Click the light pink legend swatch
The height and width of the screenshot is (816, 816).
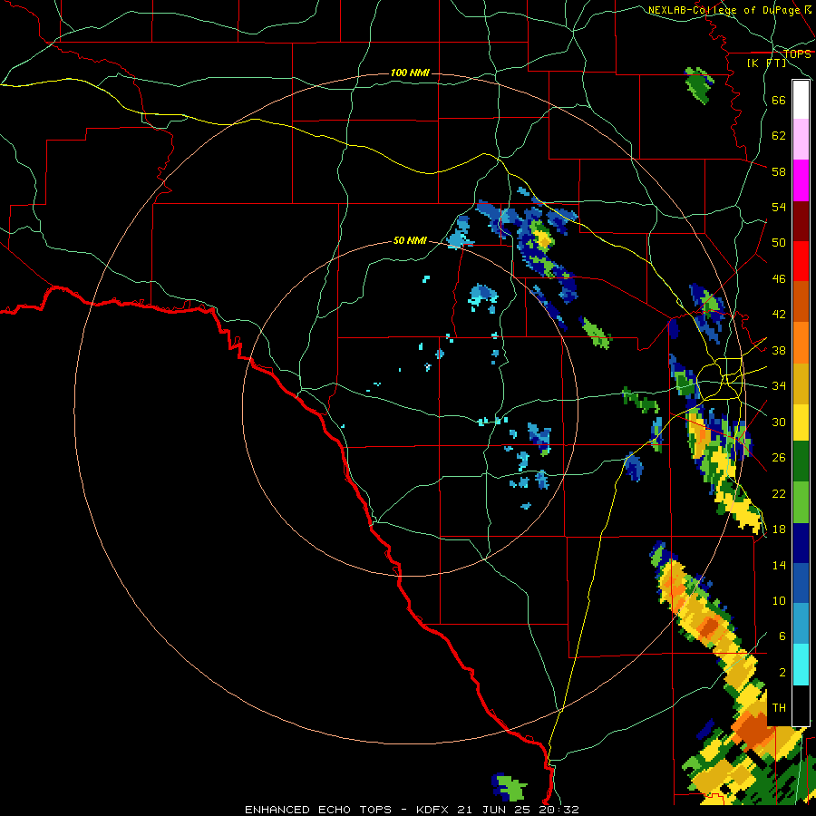(x=801, y=139)
